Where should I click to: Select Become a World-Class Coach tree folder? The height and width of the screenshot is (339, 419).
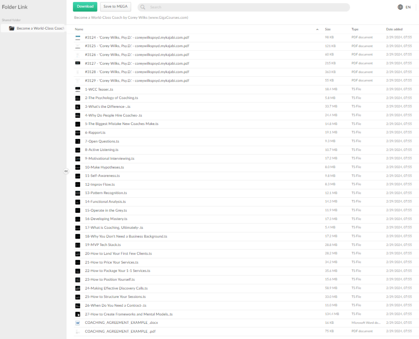pyautogui.click(x=40, y=28)
